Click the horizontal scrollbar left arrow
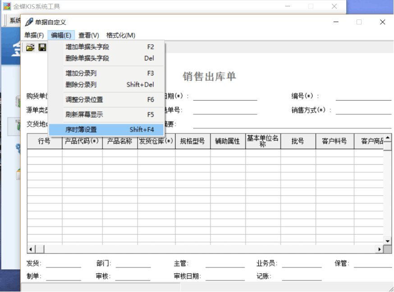This screenshot has width=394, height=292. (31, 249)
